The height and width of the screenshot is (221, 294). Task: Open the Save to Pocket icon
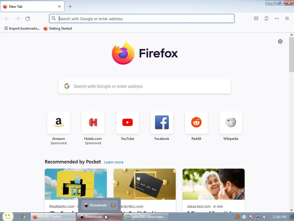tap(256, 18)
